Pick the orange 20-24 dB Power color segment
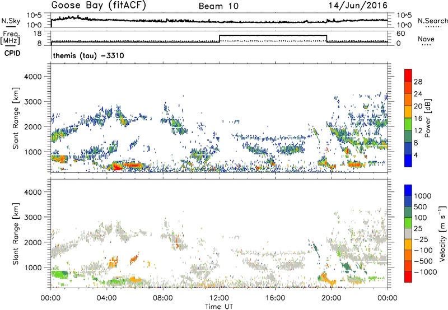The height and width of the screenshot is (310, 448). (408, 100)
